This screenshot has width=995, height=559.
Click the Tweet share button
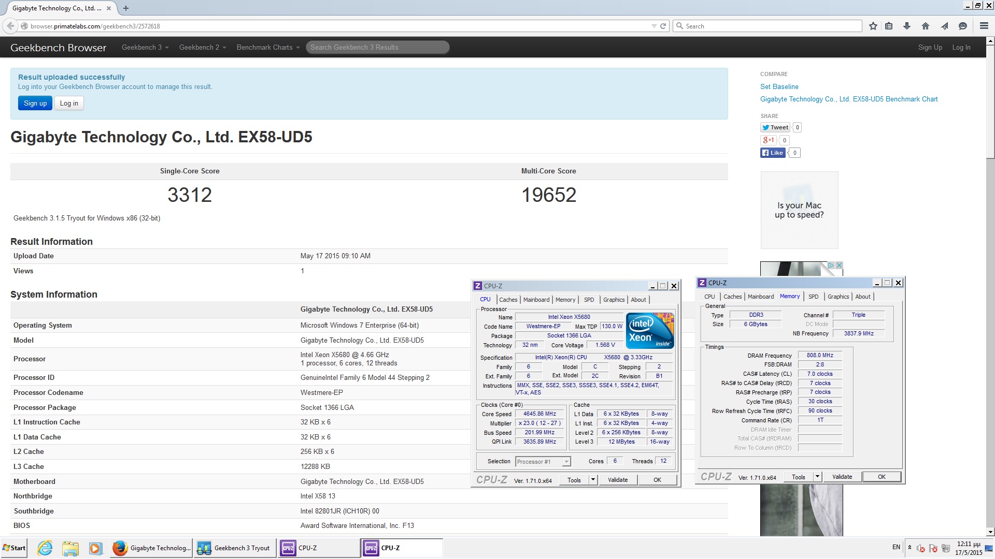click(775, 127)
